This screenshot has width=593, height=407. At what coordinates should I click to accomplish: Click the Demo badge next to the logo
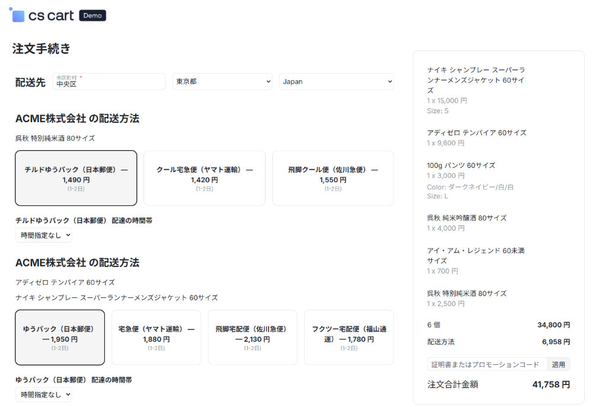pos(92,16)
